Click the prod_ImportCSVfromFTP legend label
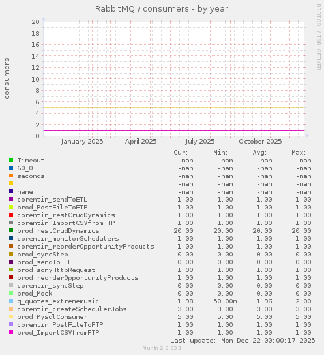The height and width of the screenshot is (355, 324). tap(58, 333)
